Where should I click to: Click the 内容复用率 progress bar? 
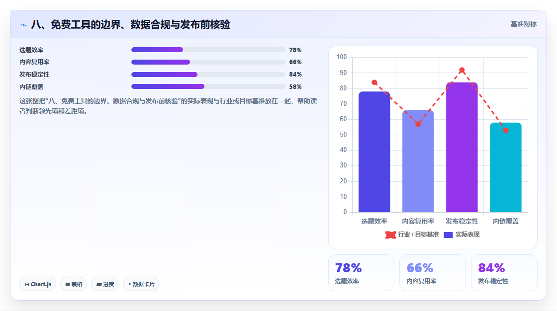tap(208, 62)
